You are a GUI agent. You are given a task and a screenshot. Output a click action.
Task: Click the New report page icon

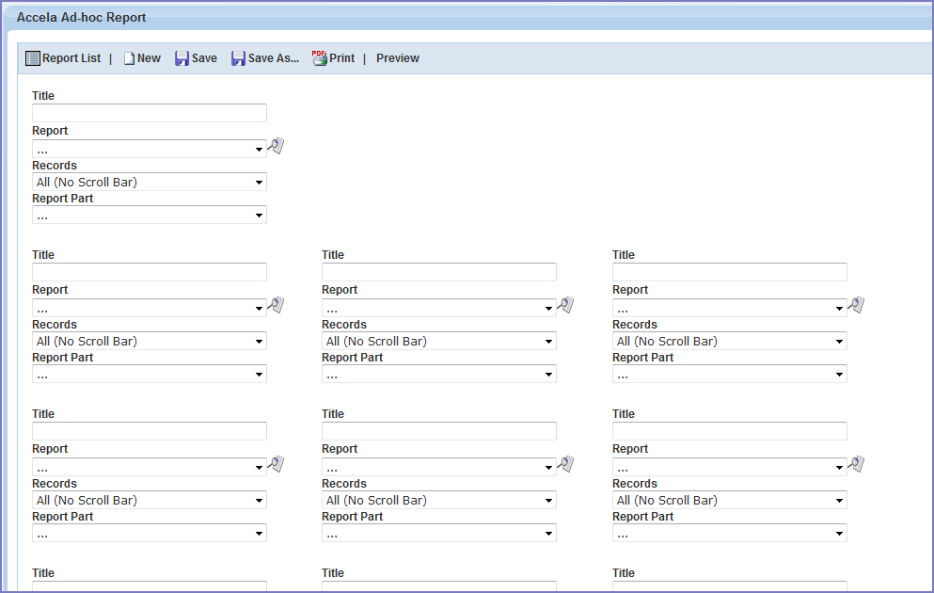point(130,58)
